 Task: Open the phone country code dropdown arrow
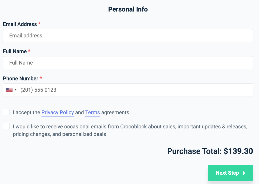pyautogui.click(x=15, y=90)
